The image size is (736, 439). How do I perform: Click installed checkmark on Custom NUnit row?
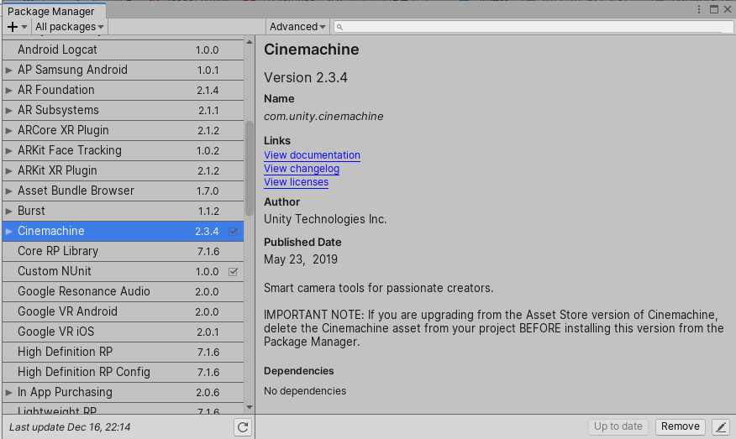point(234,272)
